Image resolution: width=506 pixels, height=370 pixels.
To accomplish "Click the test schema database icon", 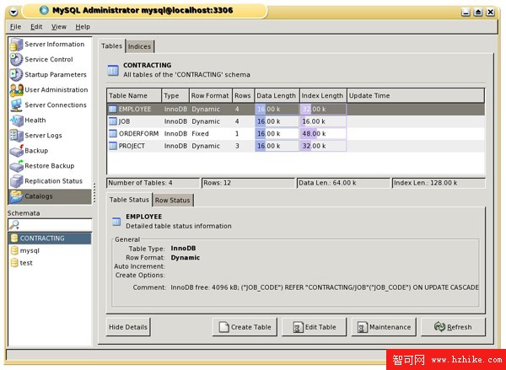I will 14,263.
